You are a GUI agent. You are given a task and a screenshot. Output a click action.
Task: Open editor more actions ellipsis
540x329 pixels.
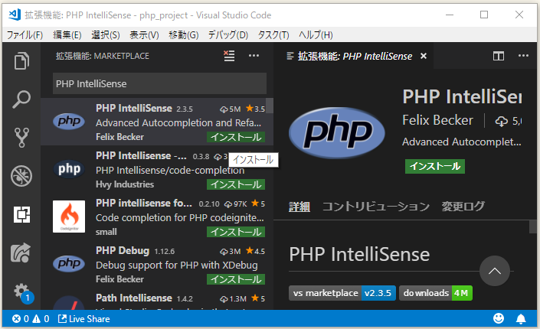[523, 56]
